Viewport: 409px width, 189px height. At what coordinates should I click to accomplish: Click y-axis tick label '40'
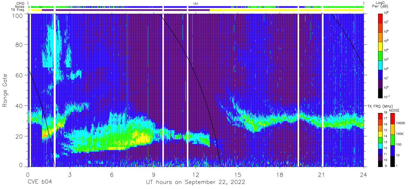click(19, 106)
